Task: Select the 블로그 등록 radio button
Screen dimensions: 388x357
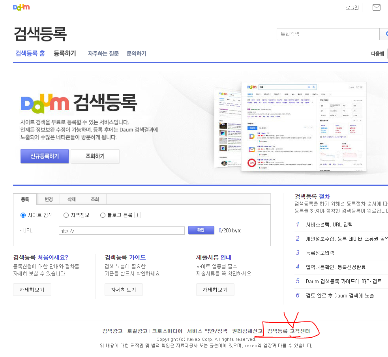Action: 103,215
